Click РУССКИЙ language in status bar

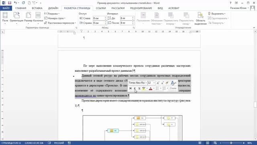[x=59, y=143]
